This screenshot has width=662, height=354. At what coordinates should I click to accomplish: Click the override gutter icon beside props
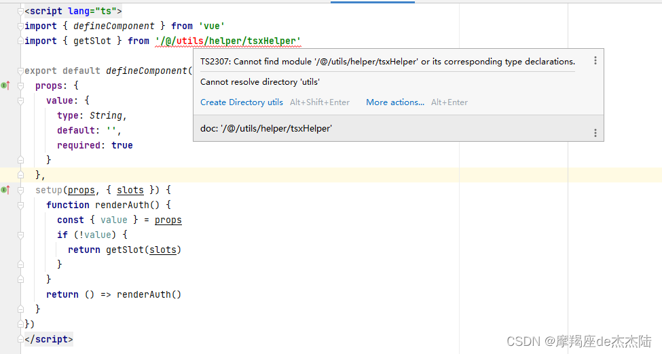(5, 85)
